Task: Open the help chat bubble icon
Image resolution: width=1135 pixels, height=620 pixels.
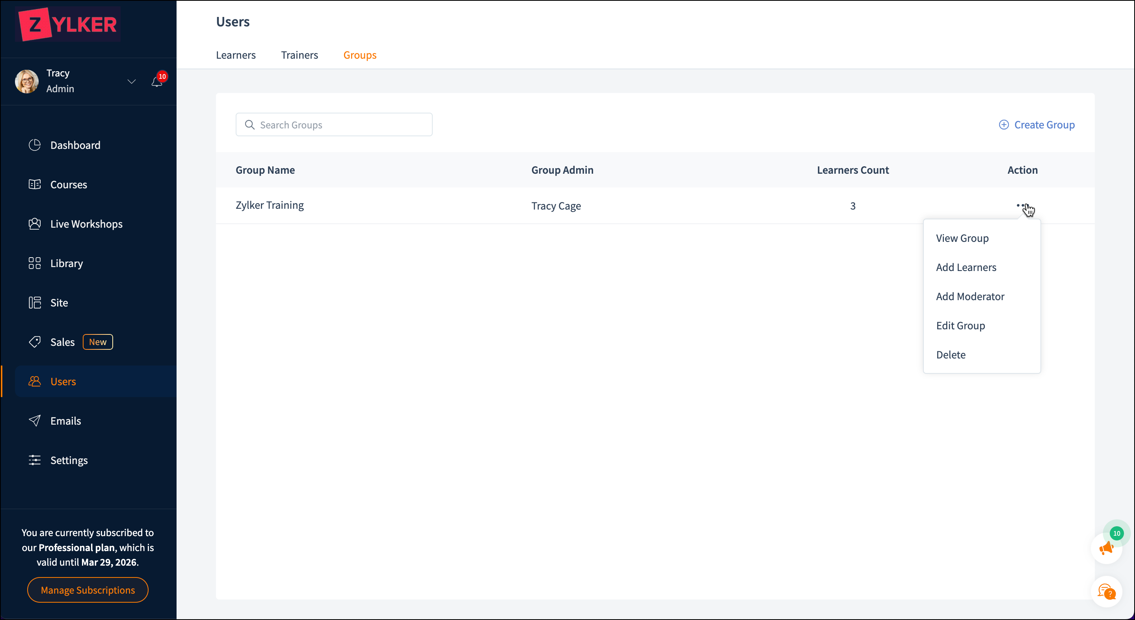Action: pyautogui.click(x=1106, y=591)
